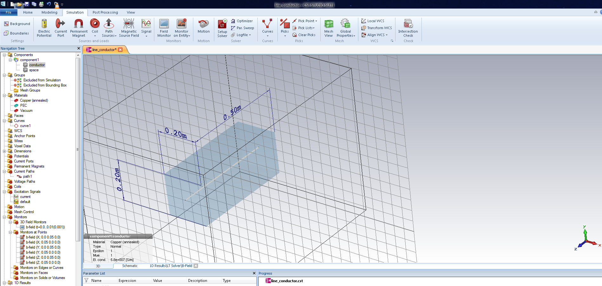
Task: Click the Undo icon in quick access toolbar
Action: click(x=49, y=4)
